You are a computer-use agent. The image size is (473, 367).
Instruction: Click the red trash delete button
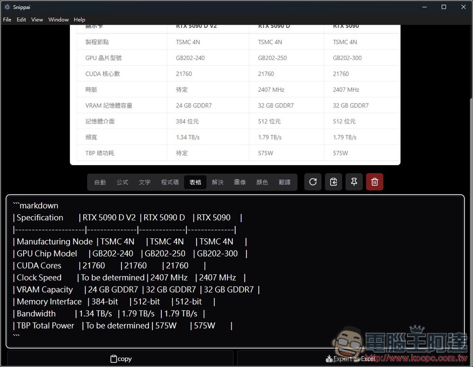coord(375,182)
